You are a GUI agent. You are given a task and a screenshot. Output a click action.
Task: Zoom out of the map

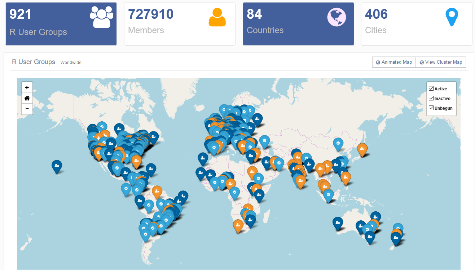coord(27,109)
